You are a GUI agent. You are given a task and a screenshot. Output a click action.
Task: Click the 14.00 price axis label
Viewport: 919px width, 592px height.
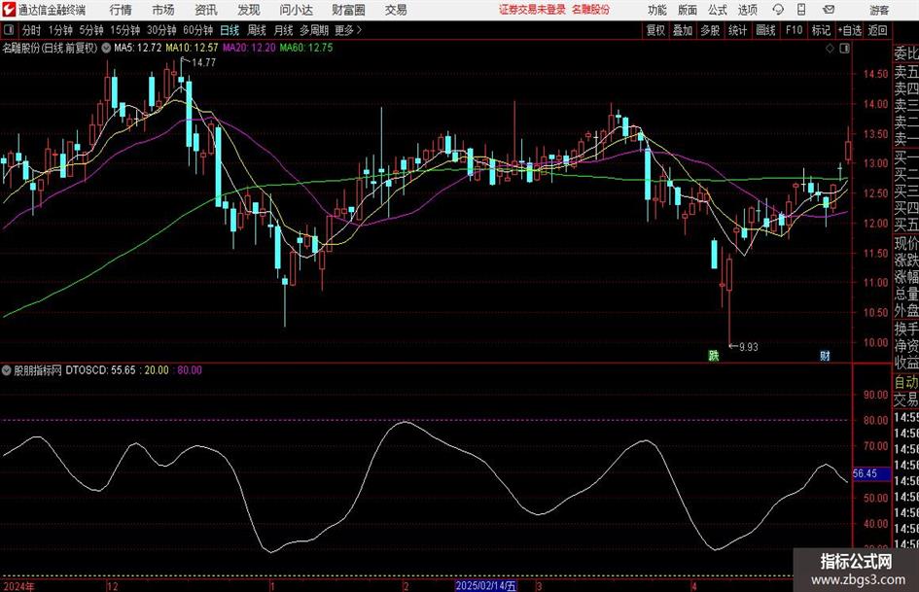pos(875,104)
